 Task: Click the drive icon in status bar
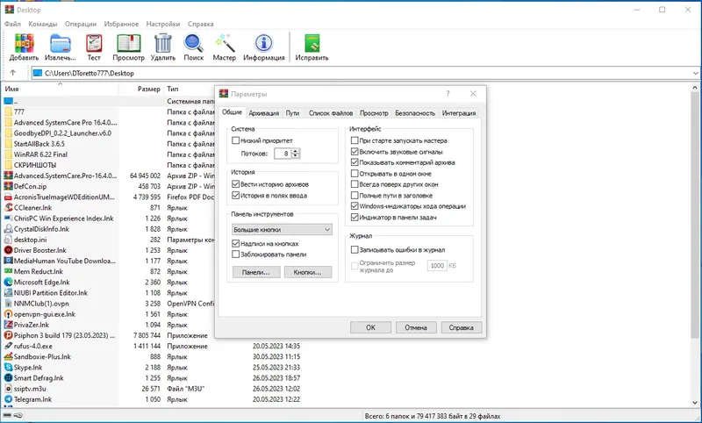[8, 415]
